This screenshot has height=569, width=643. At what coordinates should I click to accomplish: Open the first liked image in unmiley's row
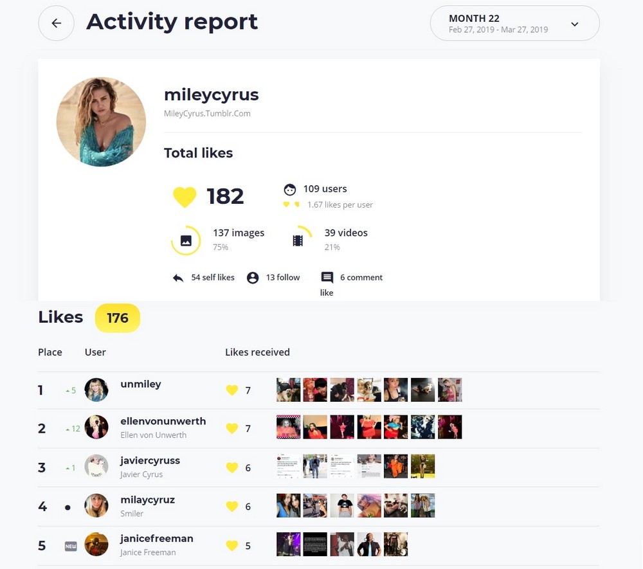click(288, 389)
